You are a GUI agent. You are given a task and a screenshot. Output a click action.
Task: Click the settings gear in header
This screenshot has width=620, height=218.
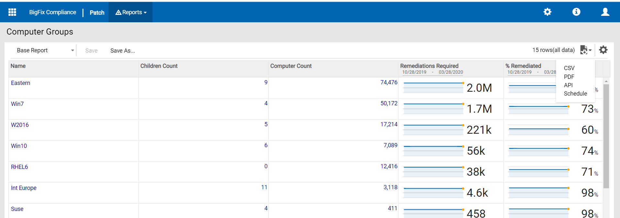(x=547, y=12)
